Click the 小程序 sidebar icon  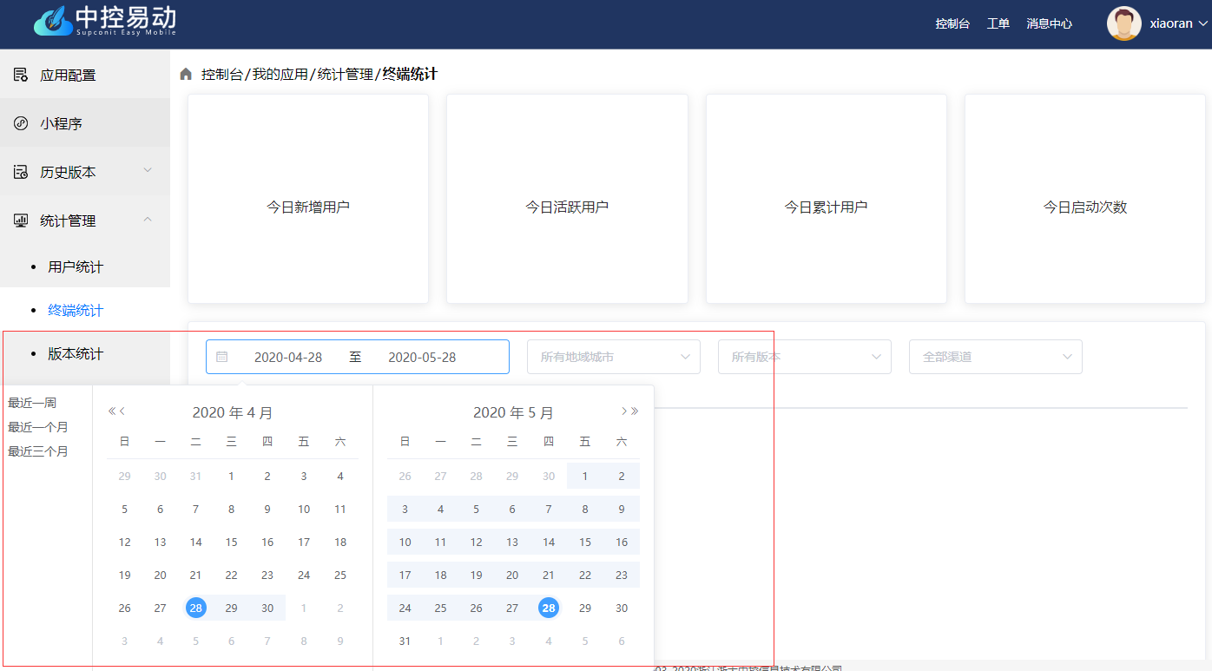coord(21,123)
